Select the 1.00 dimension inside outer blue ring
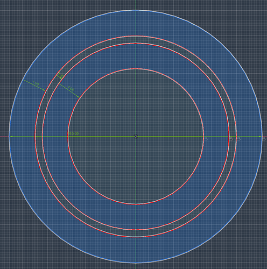Image resolution: width=267 pixels, height=269 pixels. pos(36,83)
